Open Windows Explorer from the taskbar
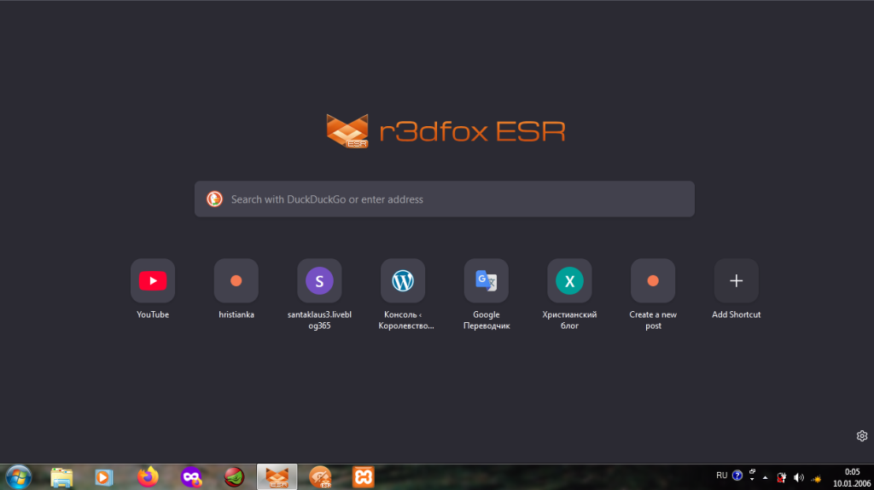874x490 pixels. (61, 477)
